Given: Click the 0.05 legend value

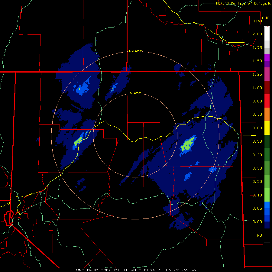Looking at the screenshot, I should [257, 209].
